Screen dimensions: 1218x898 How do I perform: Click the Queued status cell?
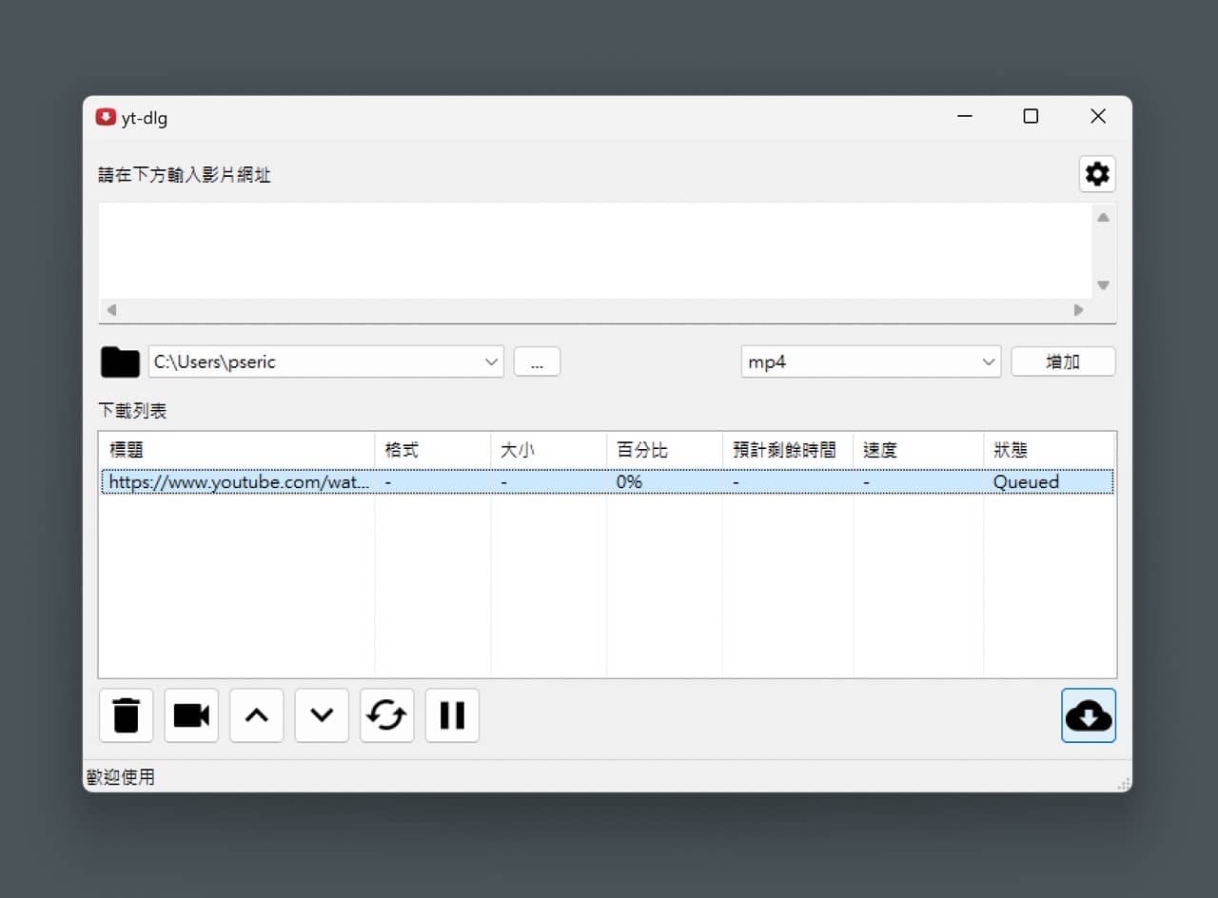pos(1026,482)
